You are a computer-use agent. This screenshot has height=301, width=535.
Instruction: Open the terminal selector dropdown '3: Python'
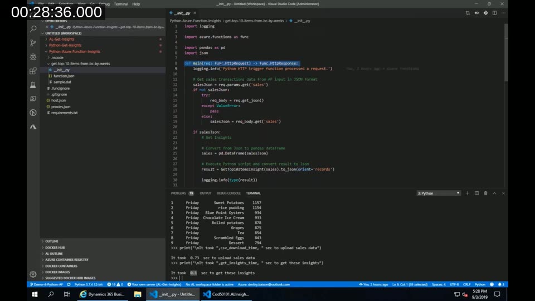point(439,193)
